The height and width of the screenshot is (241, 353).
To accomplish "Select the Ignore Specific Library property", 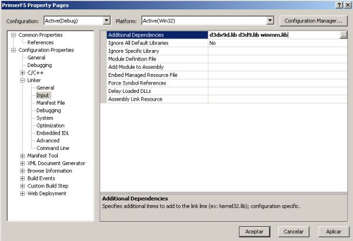I will (157, 51).
